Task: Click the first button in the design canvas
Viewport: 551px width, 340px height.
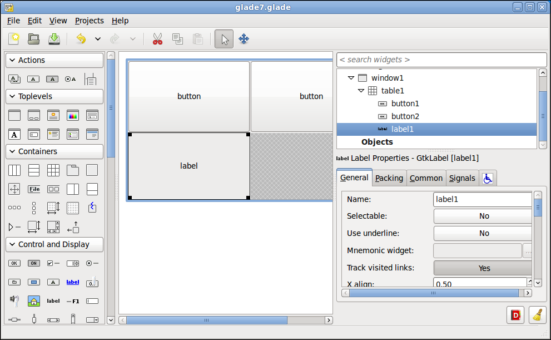Action: (189, 96)
